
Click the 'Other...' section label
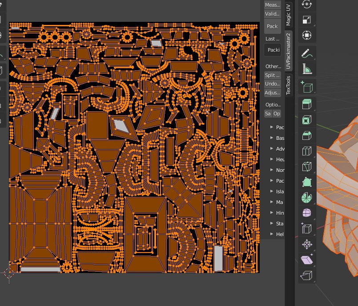tap(273, 66)
